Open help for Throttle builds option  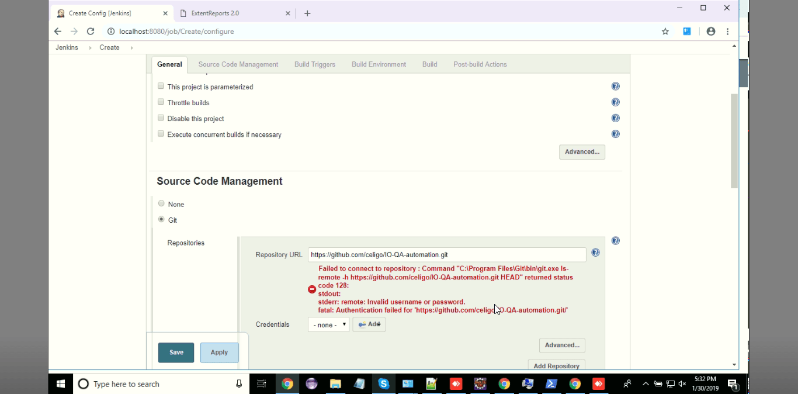tap(615, 102)
